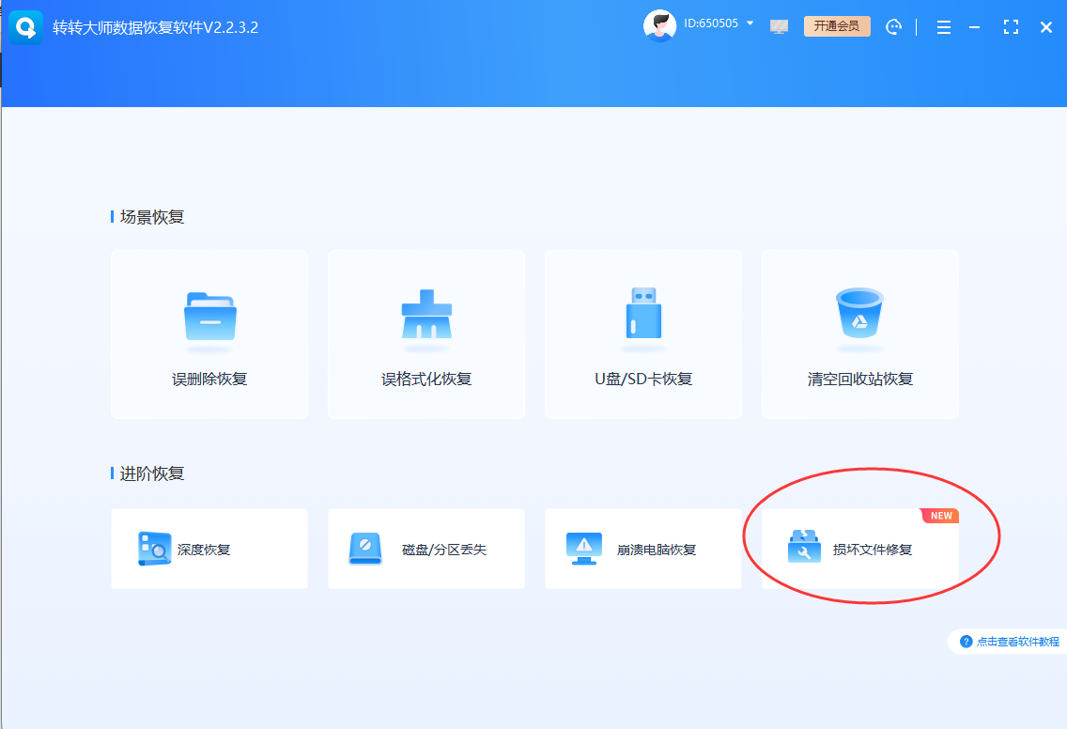Viewport: 1067px width, 729px height.
Task: Select the 误删除恢复 folder icon
Action: point(209,318)
